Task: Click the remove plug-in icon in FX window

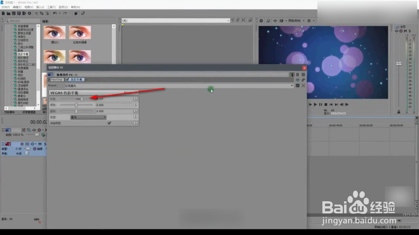Action: click(303, 80)
